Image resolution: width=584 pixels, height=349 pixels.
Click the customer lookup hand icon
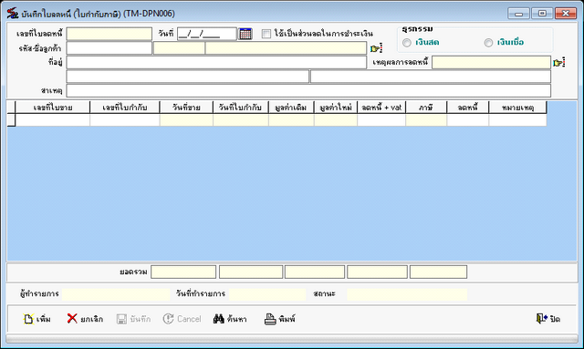(376, 48)
